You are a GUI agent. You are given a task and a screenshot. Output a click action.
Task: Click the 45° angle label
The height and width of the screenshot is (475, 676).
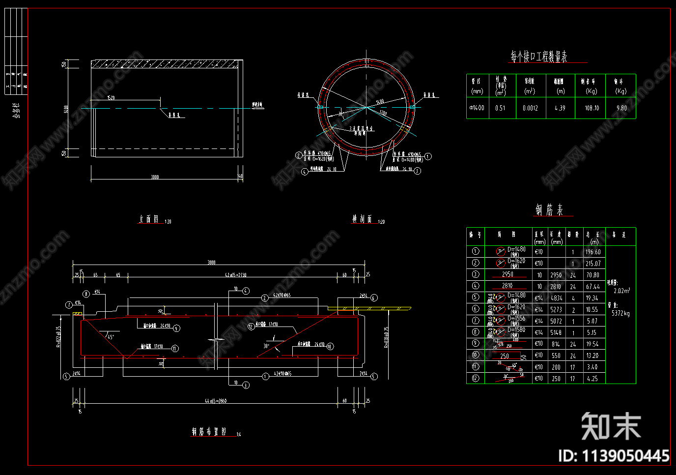[111, 337]
